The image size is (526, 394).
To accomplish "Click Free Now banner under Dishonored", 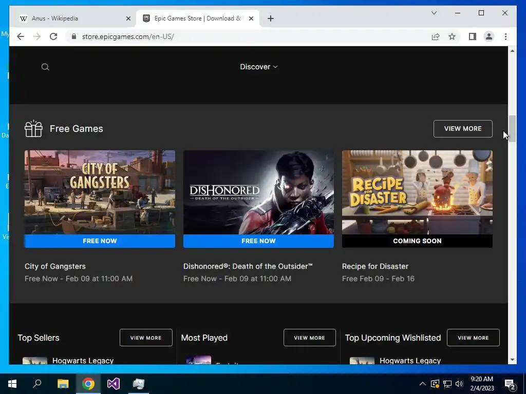I will tap(258, 241).
